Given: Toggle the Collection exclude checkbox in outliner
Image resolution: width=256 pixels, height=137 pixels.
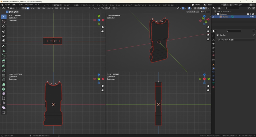Looking at the screenshot, I should pyautogui.click(x=248, y=14).
